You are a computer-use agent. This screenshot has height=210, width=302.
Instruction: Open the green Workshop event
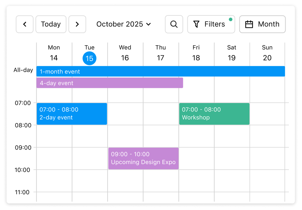(214, 114)
